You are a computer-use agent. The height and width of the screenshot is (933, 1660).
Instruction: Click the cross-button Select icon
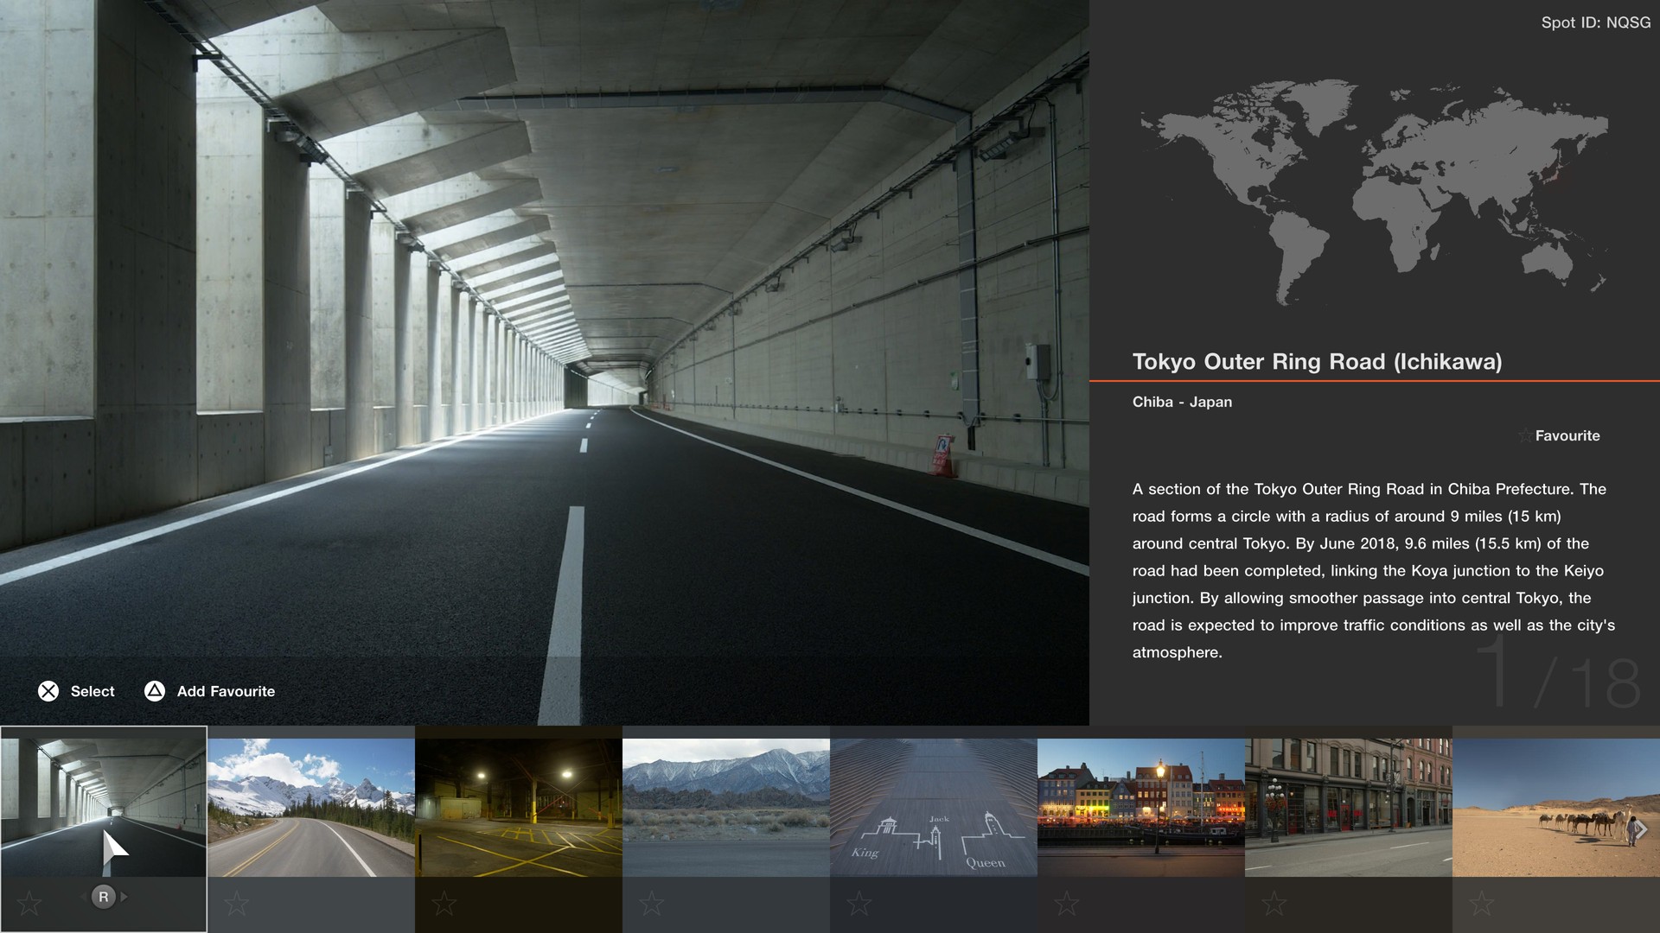coord(49,691)
